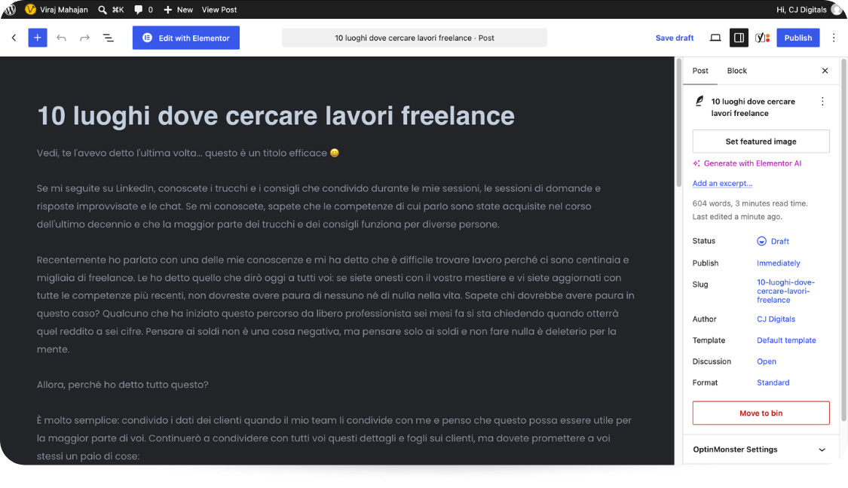Click Set featured image
Image resolution: width=848 pixels, height=488 pixels.
(x=761, y=142)
